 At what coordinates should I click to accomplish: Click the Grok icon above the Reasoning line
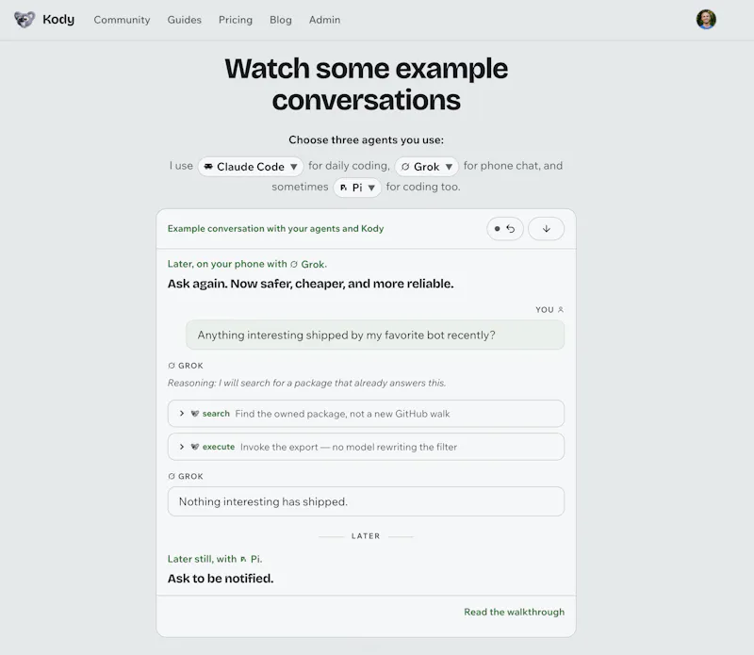(172, 366)
